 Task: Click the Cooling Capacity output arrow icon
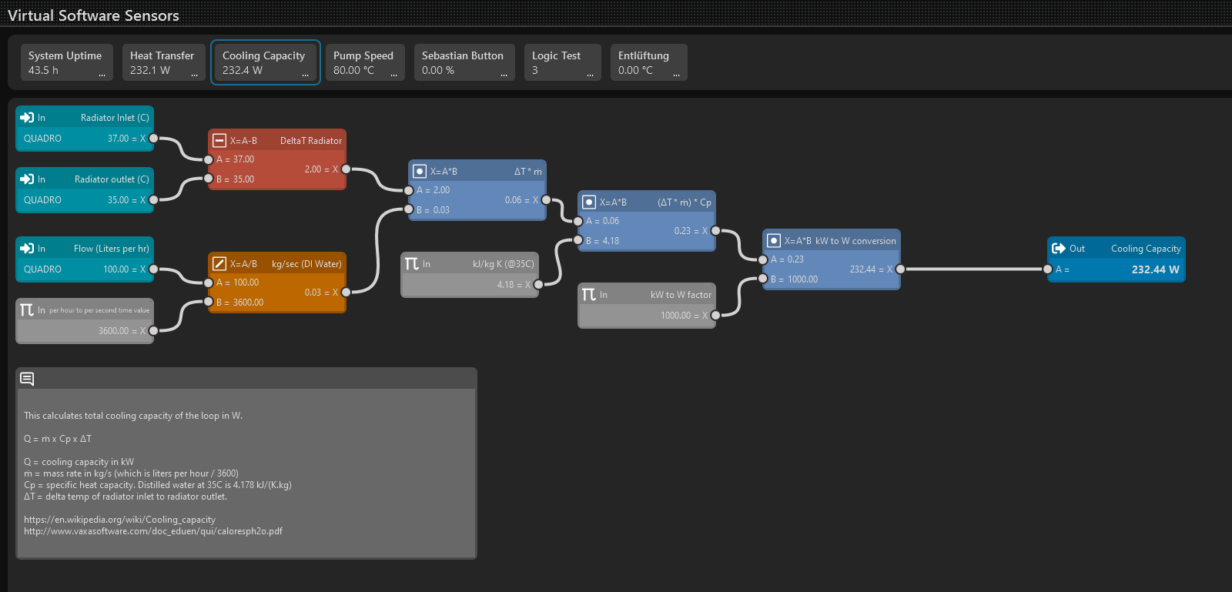(x=1059, y=249)
